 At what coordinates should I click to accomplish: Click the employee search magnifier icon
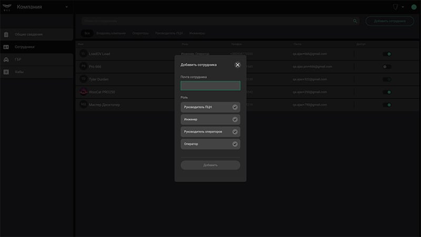tap(355, 21)
